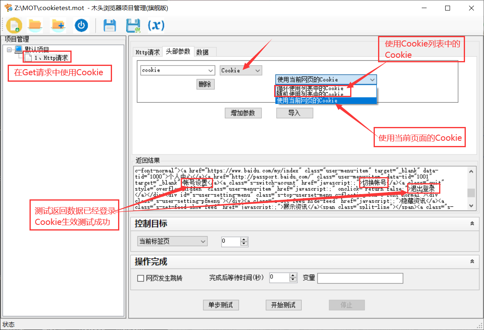Click inside the 变量 input field
The image size is (484, 330).
[360, 278]
